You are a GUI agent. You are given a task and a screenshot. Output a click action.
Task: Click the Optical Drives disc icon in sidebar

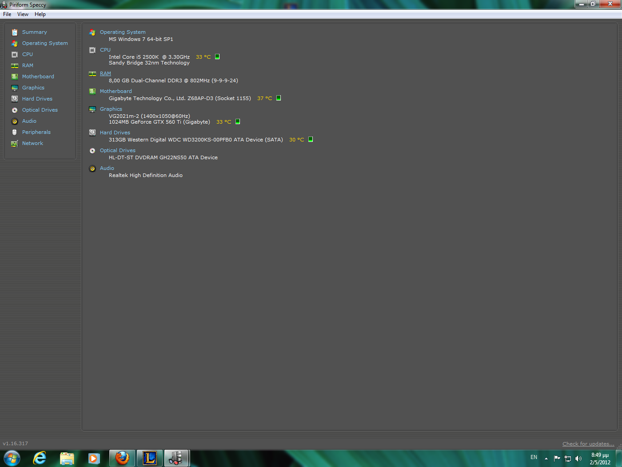point(15,110)
